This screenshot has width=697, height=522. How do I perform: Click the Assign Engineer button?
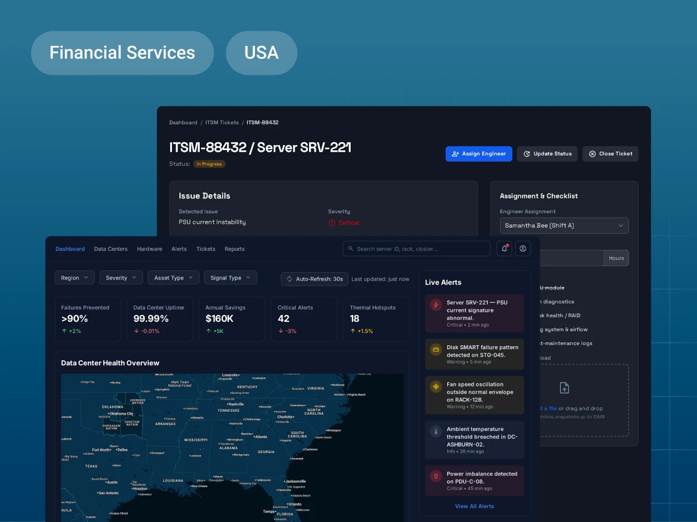click(479, 154)
